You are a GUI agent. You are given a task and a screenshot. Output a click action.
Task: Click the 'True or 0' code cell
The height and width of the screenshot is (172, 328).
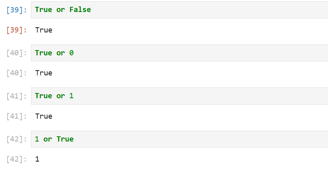180,53
